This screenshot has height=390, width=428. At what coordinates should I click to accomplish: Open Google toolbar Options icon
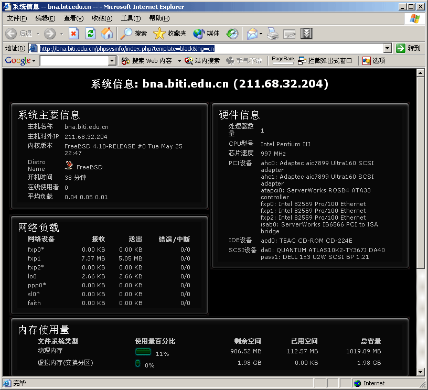pos(366,61)
